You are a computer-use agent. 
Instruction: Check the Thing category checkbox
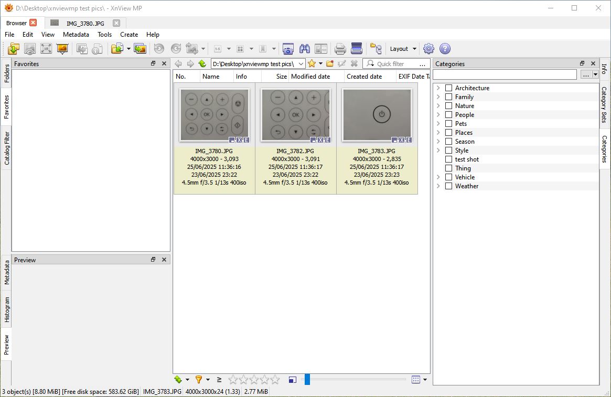pos(448,168)
